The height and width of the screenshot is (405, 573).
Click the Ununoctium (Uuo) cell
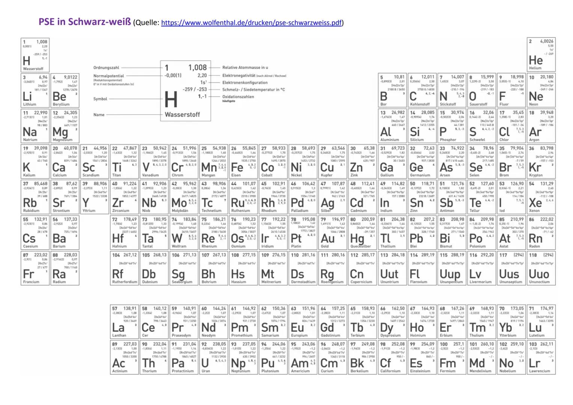pyautogui.click(x=541, y=268)
